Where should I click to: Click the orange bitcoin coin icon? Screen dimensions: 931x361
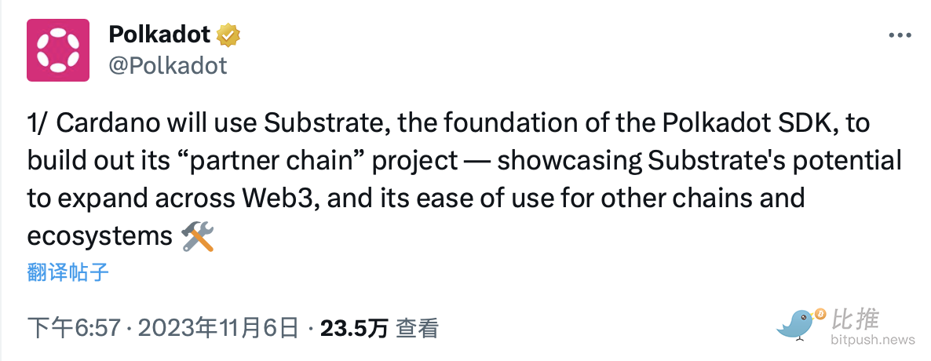(x=821, y=313)
